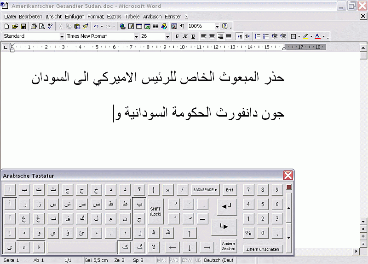The height and width of the screenshot is (264, 368).
Task: Apply outside border
Action: (x=293, y=36)
